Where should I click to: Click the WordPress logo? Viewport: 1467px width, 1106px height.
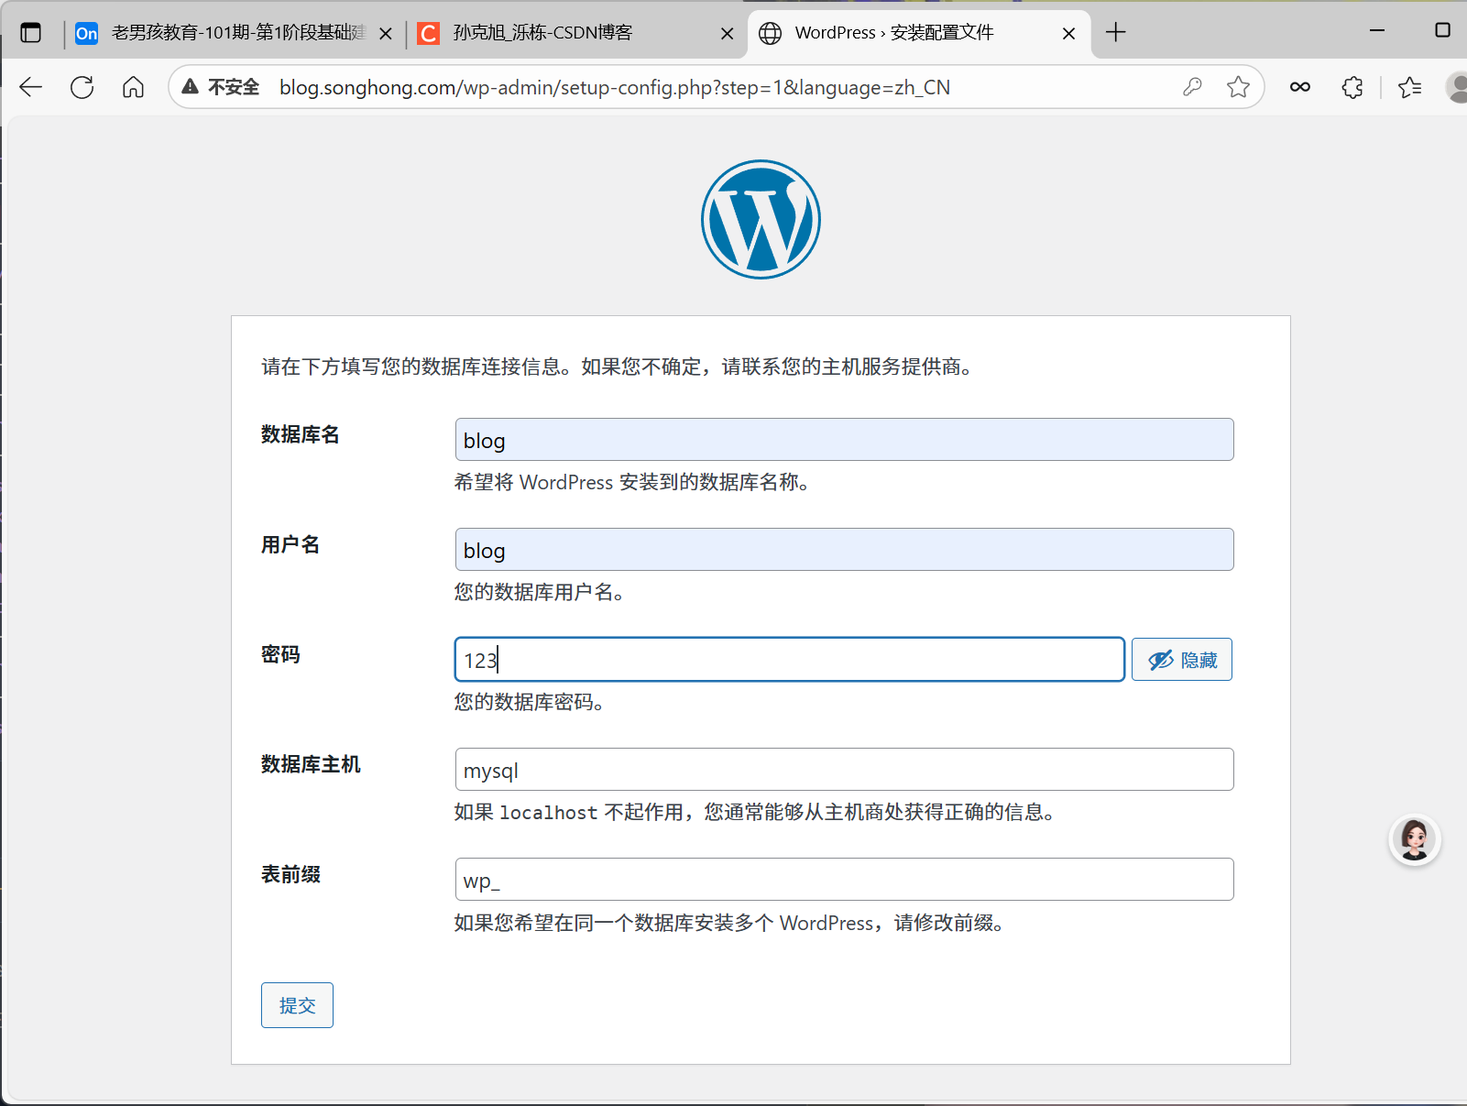click(761, 220)
